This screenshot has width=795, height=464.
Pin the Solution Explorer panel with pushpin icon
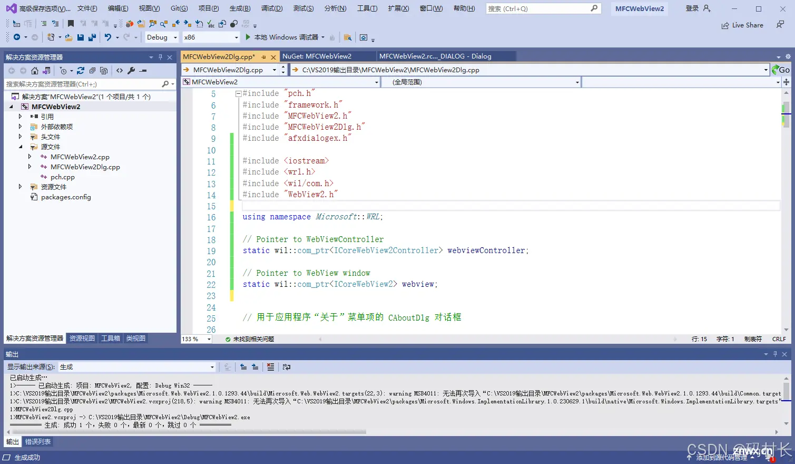point(160,57)
